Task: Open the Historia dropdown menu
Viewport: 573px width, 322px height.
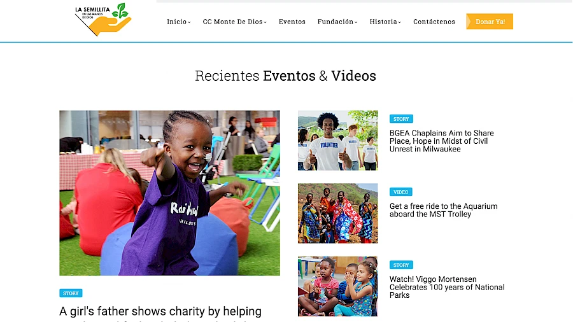Action: (385, 22)
